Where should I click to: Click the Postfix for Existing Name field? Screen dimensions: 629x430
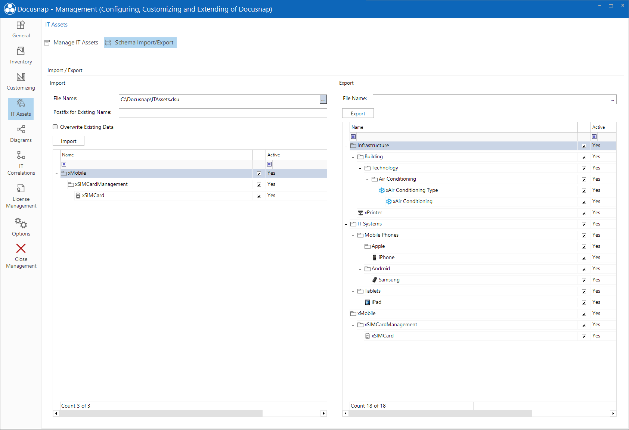click(x=223, y=113)
